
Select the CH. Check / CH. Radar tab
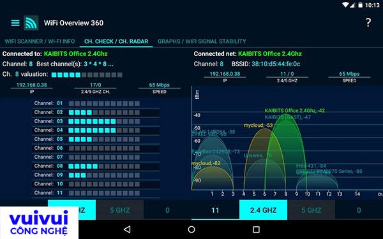tap(116, 41)
